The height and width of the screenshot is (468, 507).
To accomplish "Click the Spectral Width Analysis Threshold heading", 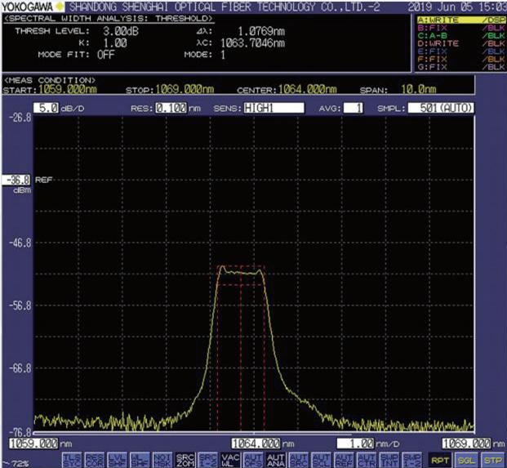I will point(109,19).
